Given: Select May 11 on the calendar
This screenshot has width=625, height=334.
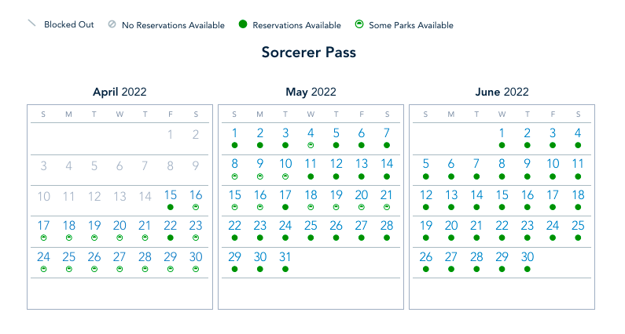Looking at the screenshot, I should click(x=311, y=164).
